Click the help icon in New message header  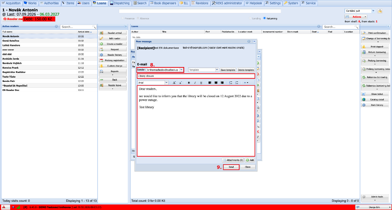tap(249, 42)
